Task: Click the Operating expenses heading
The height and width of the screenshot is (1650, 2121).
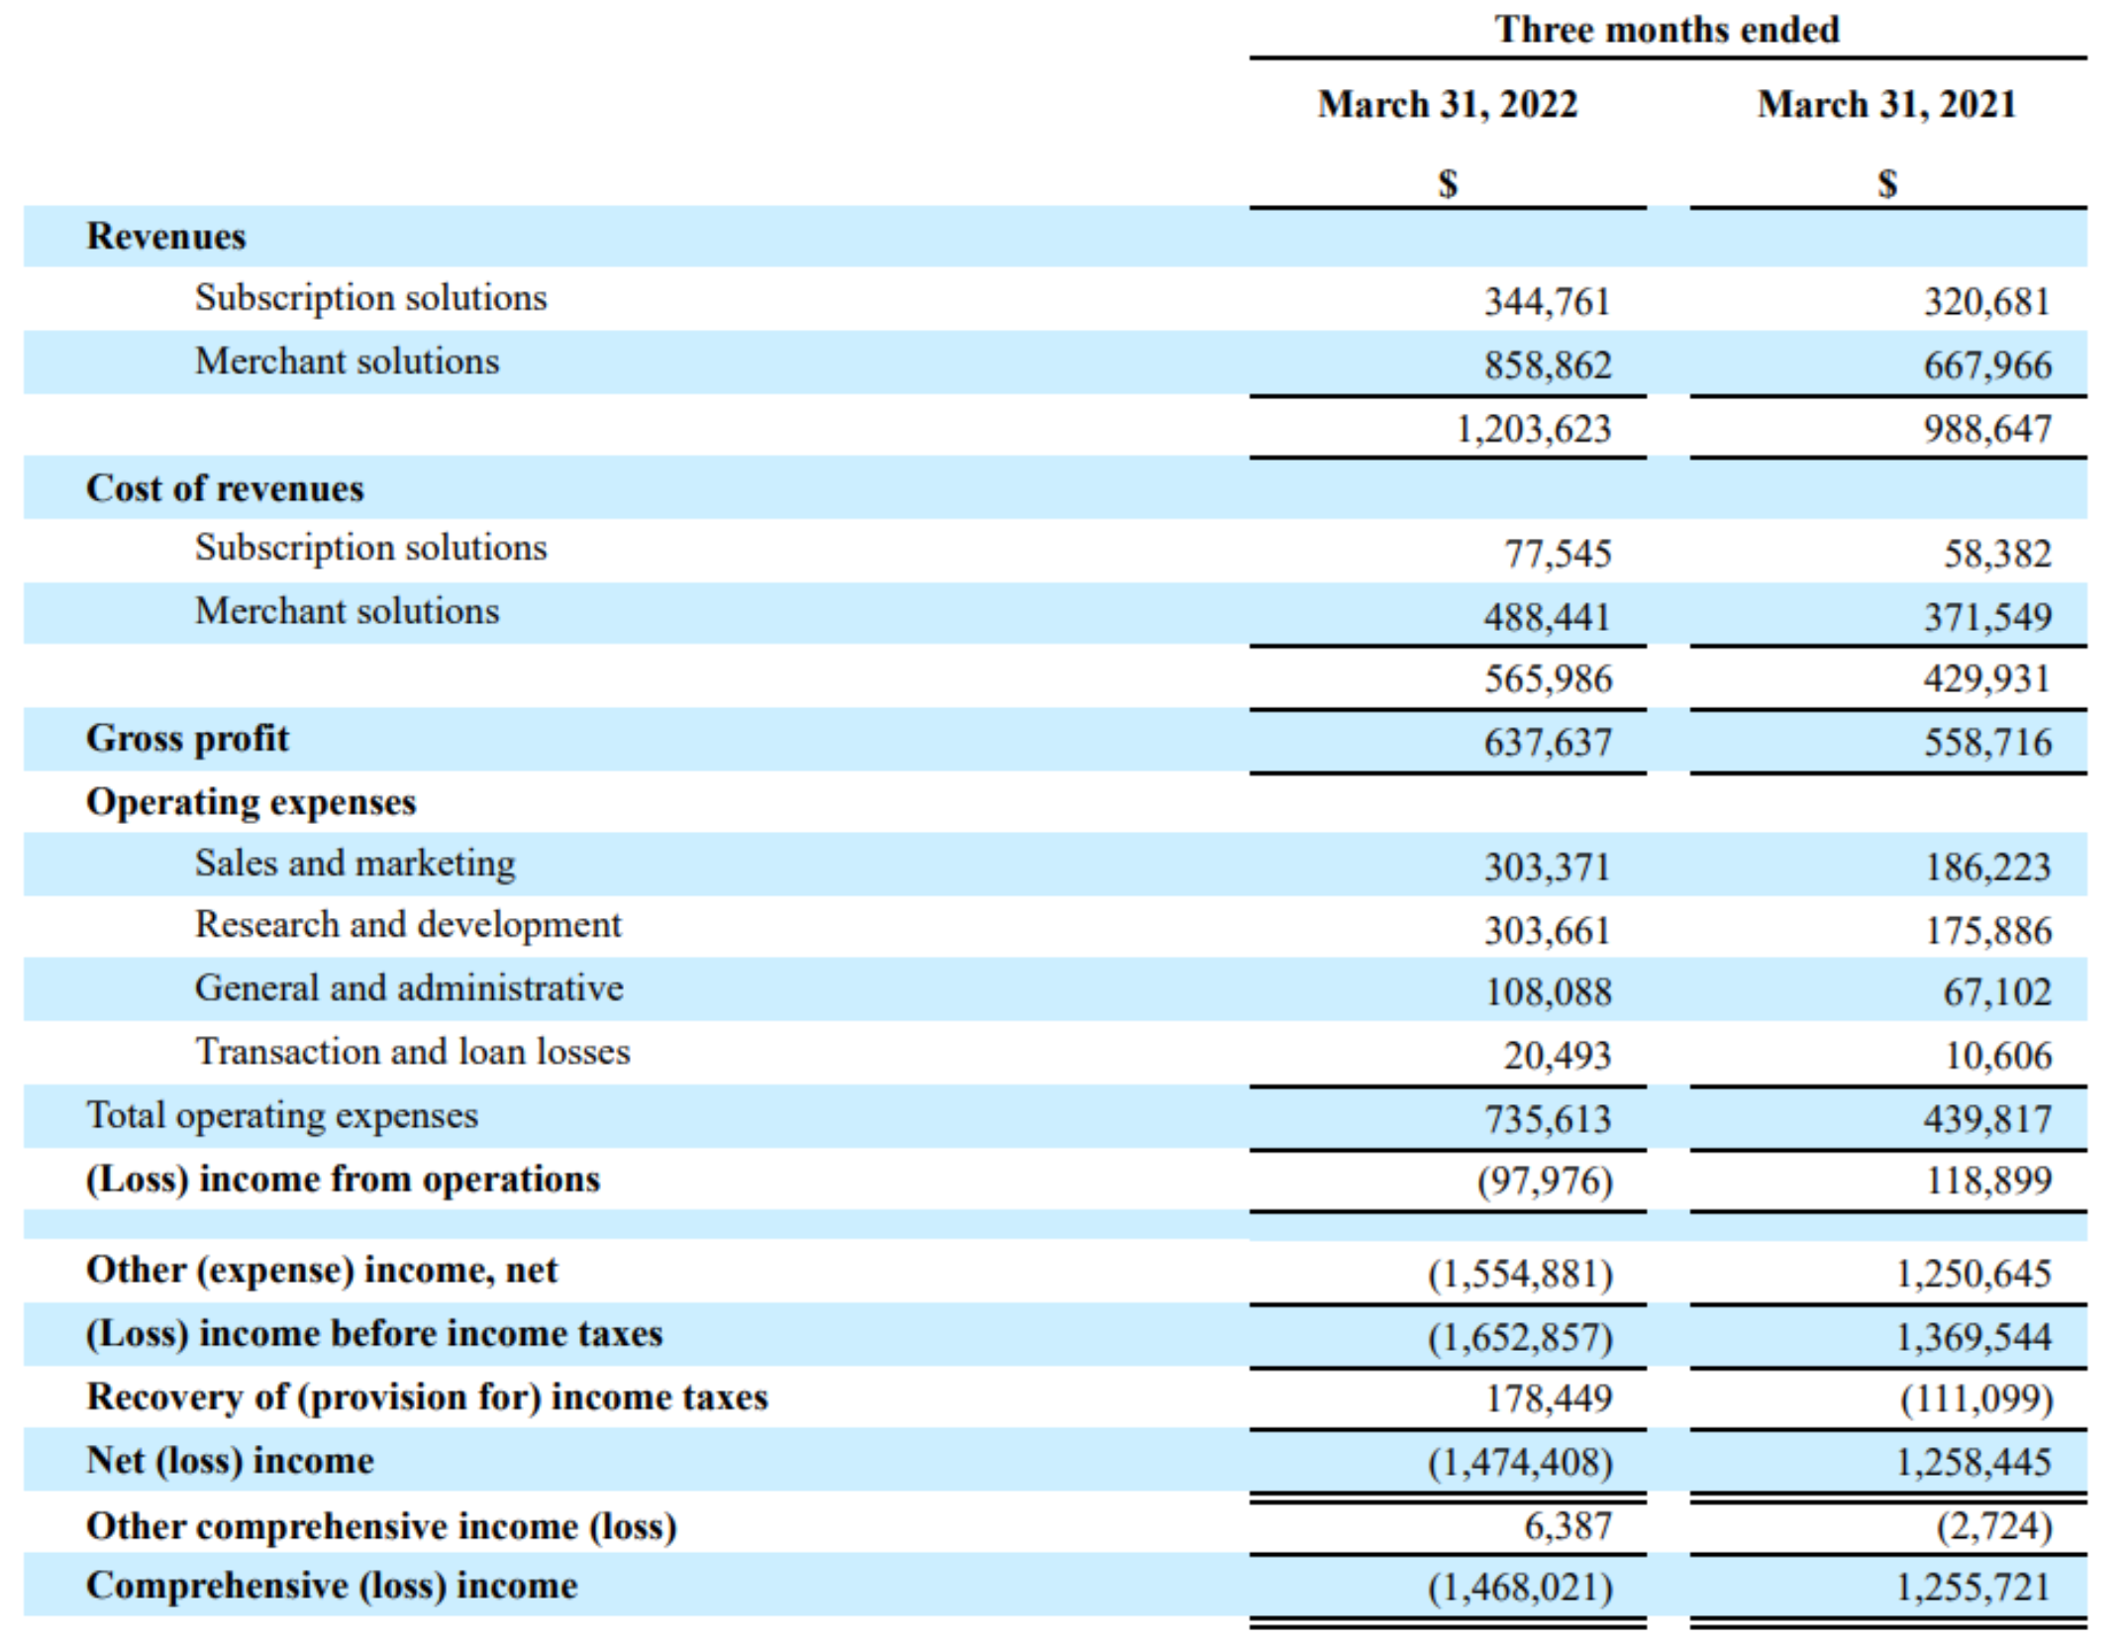Action: [251, 802]
